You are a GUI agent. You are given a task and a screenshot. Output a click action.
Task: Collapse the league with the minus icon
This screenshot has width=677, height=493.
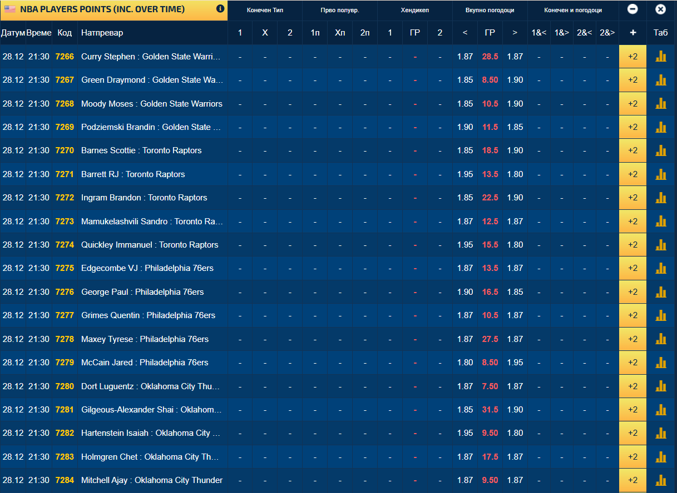pyautogui.click(x=632, y=9)
